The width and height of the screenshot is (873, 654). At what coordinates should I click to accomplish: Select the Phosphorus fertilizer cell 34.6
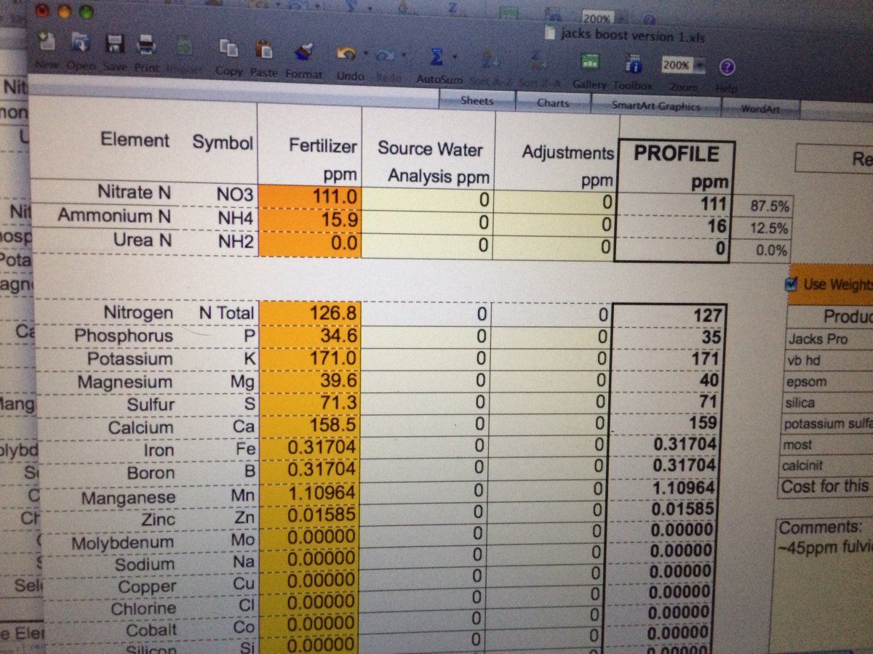coord(309,336)
